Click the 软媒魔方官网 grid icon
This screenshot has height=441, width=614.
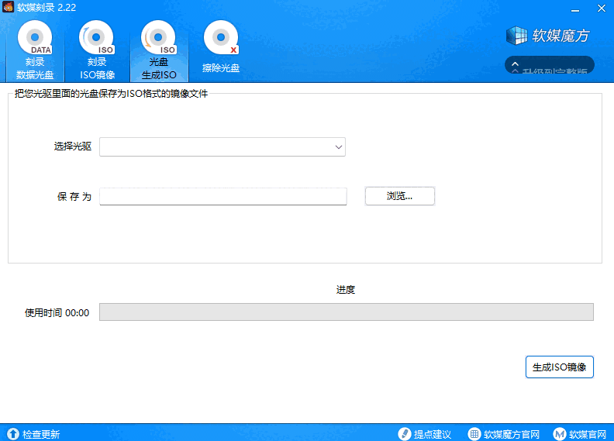[x=474, y=433]
